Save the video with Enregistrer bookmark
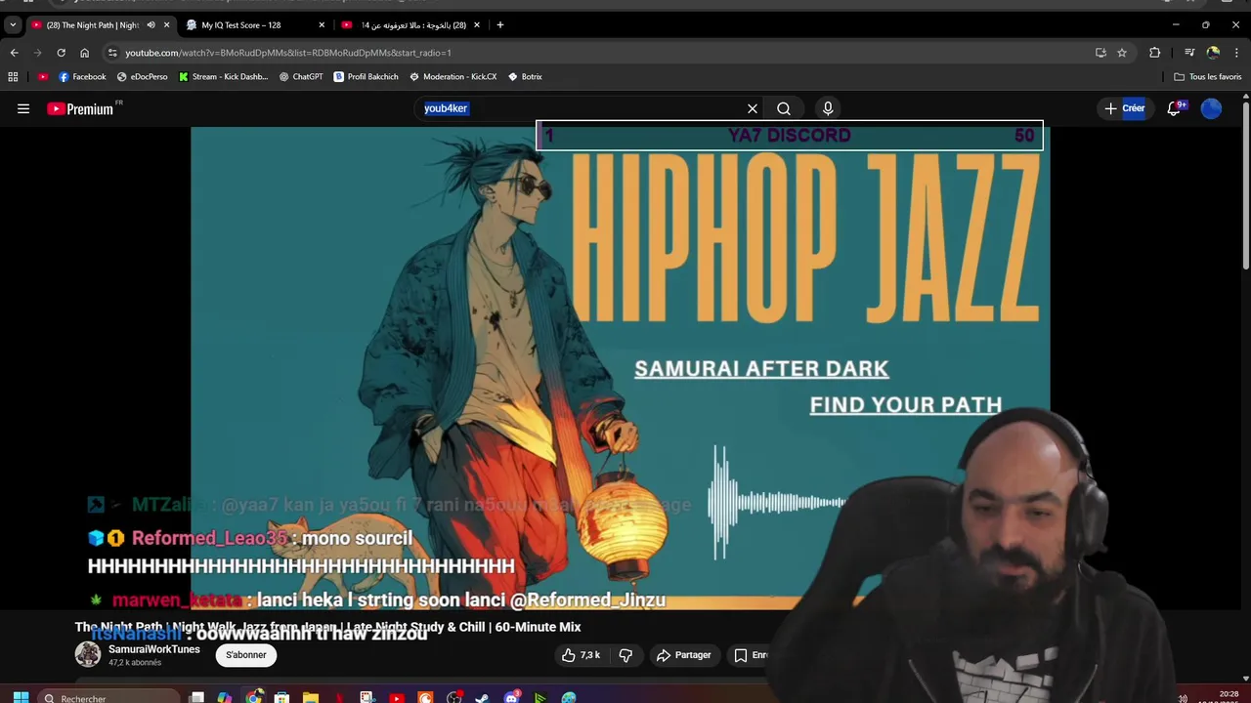1251x703 pixels. 752,655
